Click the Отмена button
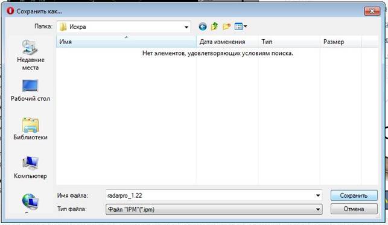Viewport: 388px width, 225px height. (x=354, y=209)
